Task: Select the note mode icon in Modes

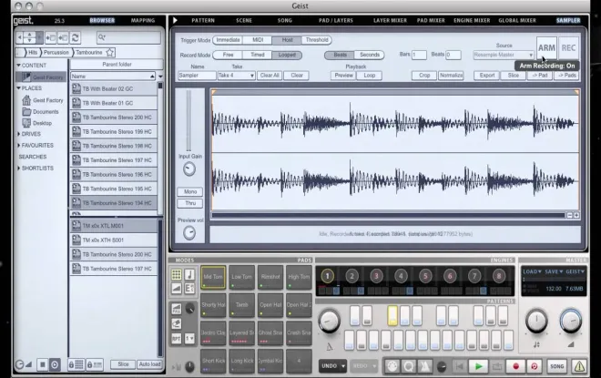Action: (189, 274)
